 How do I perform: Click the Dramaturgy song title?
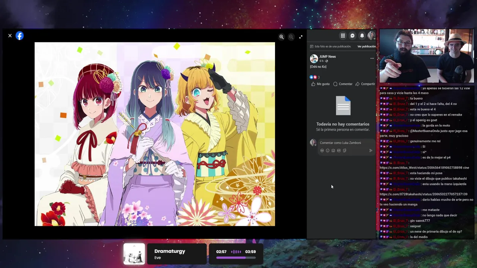tap(170, 251)
